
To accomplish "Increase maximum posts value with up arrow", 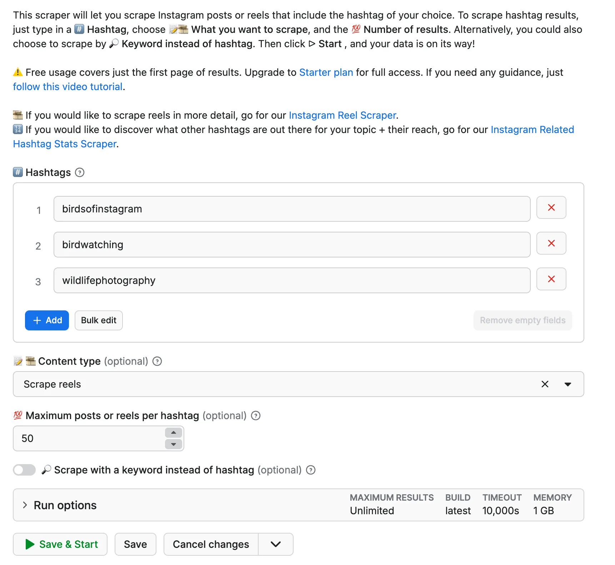I will point(174,433).
